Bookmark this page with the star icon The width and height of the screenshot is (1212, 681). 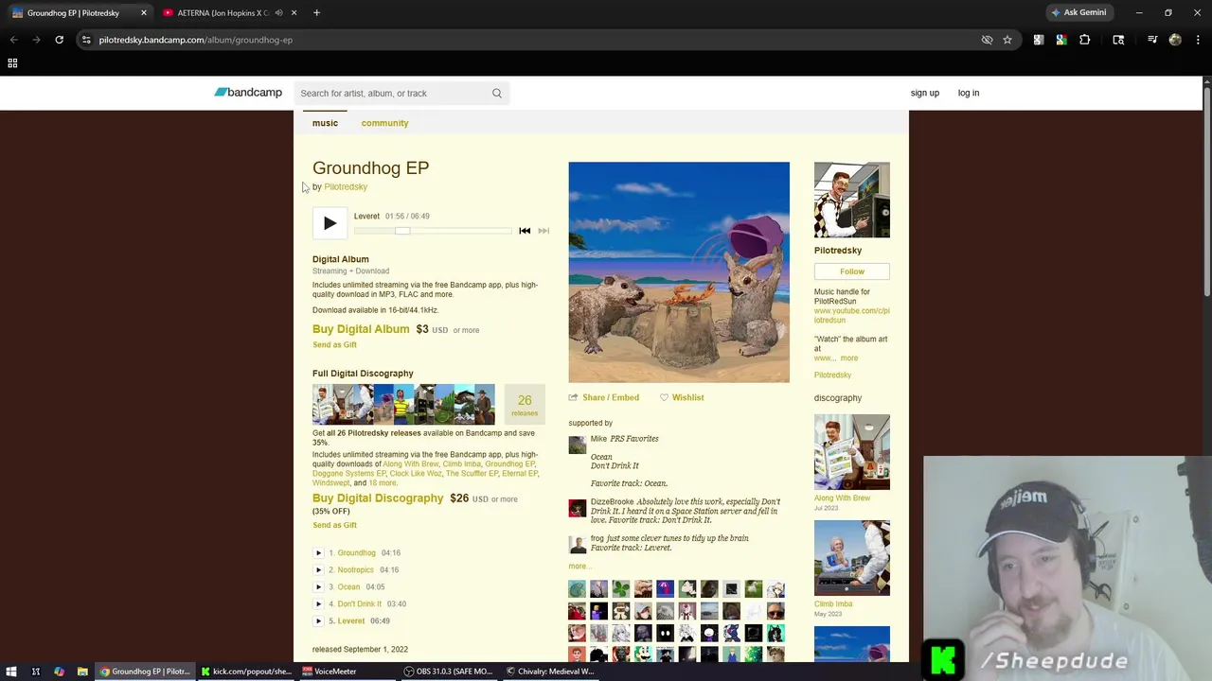[x=1007, y=40]
